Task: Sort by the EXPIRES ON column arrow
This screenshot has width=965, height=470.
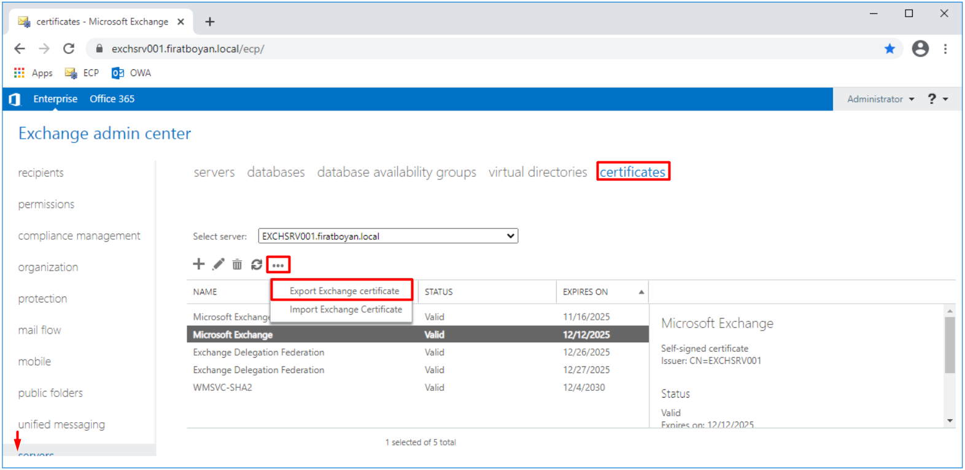Action: click(641, 292)
